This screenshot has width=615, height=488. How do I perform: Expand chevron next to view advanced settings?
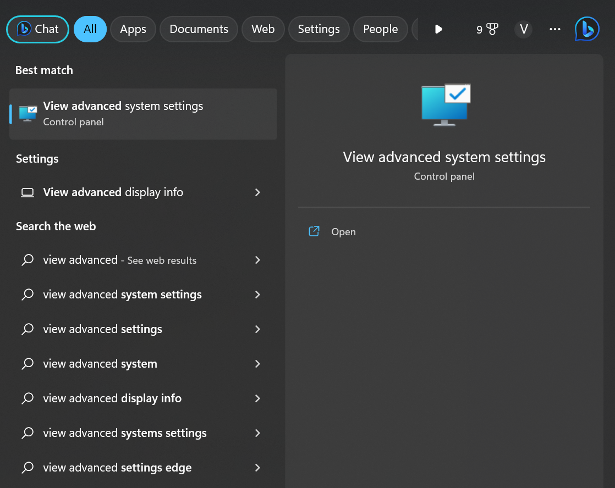(257, 329)
